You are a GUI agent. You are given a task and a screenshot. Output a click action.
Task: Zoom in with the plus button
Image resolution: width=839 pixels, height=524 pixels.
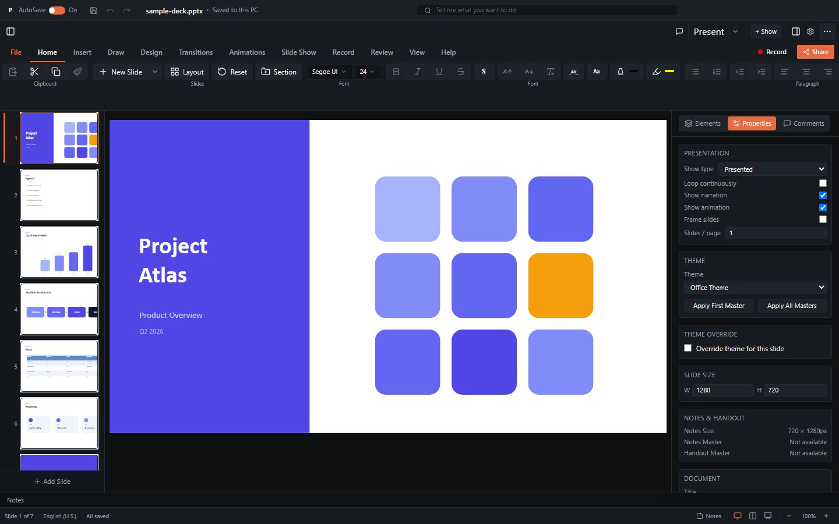tap(826, 516)
